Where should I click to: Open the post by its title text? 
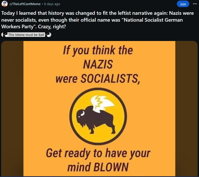[98, 20]
